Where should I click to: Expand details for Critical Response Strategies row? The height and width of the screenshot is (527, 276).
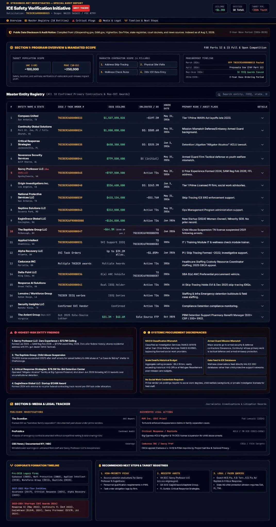(262, 145)
